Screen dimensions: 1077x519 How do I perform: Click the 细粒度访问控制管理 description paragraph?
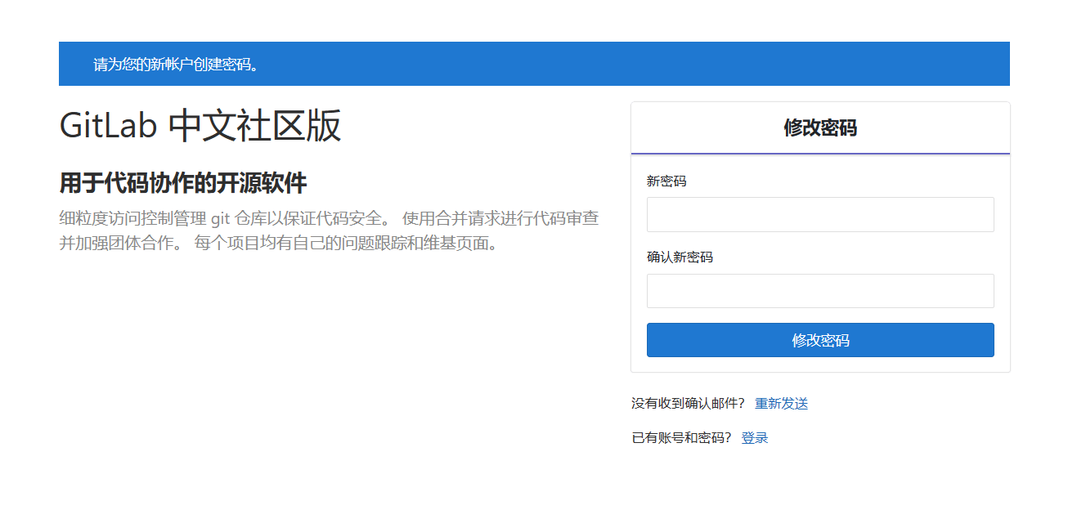click(329, 231)
